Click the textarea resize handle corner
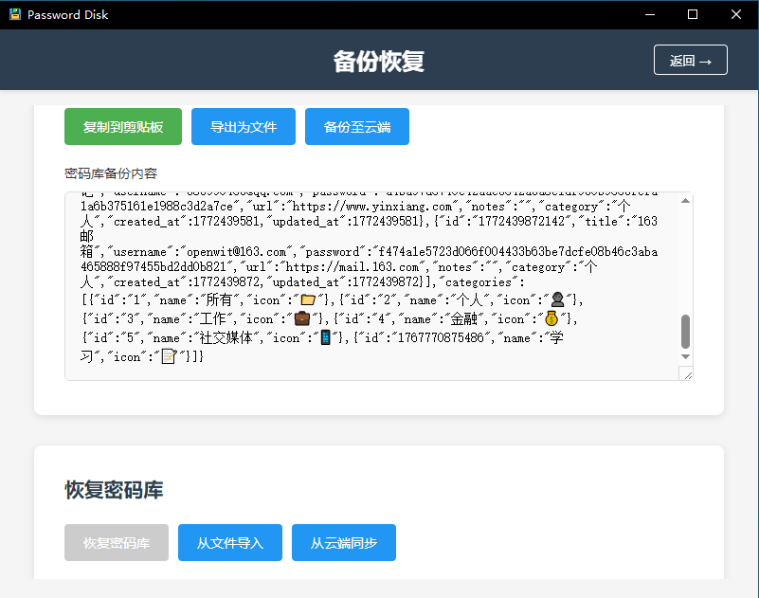 pyautogui.click(x=688, y=375)
